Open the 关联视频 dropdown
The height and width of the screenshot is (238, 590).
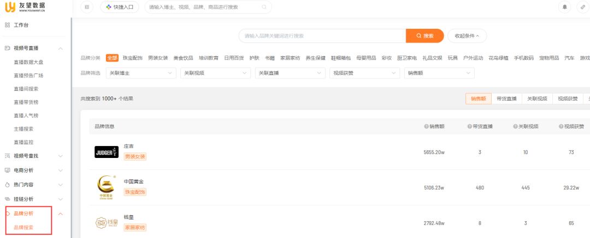pyautogui.click(x=216, y=73)
